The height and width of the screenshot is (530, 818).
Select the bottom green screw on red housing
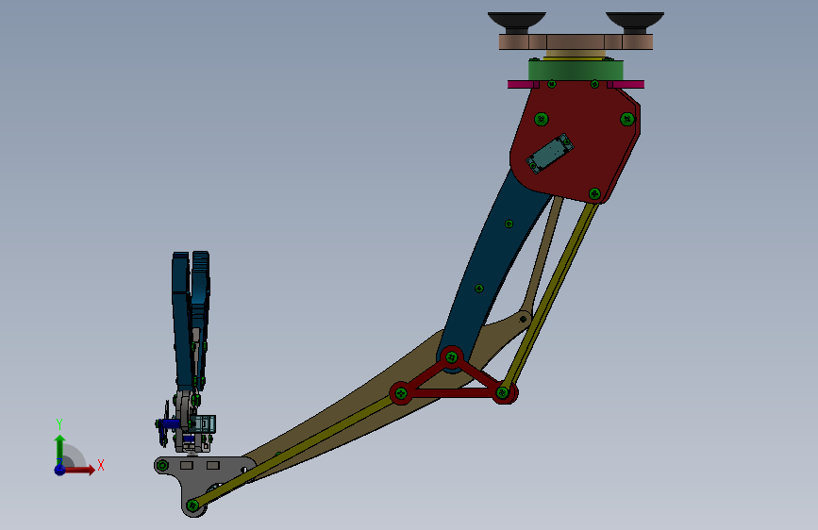point(594,194)
